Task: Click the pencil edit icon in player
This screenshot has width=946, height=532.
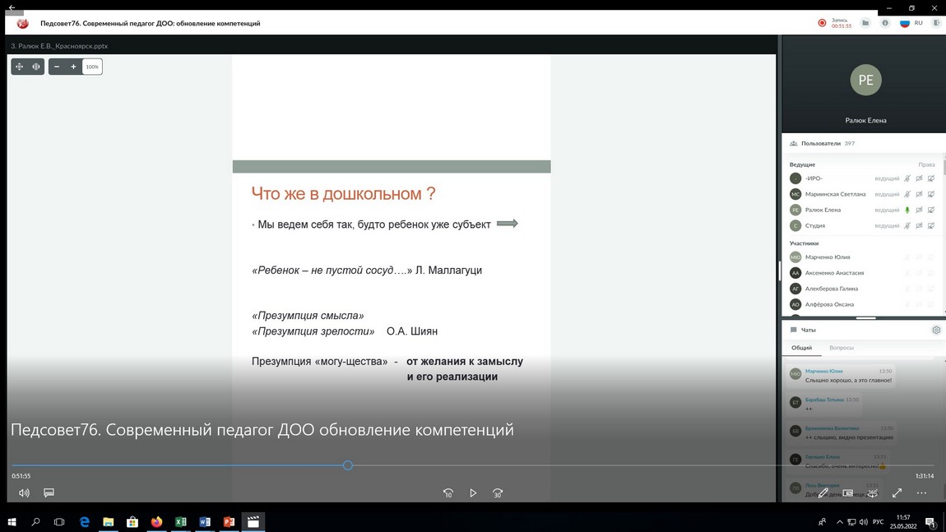Action: tap(823, 493)
